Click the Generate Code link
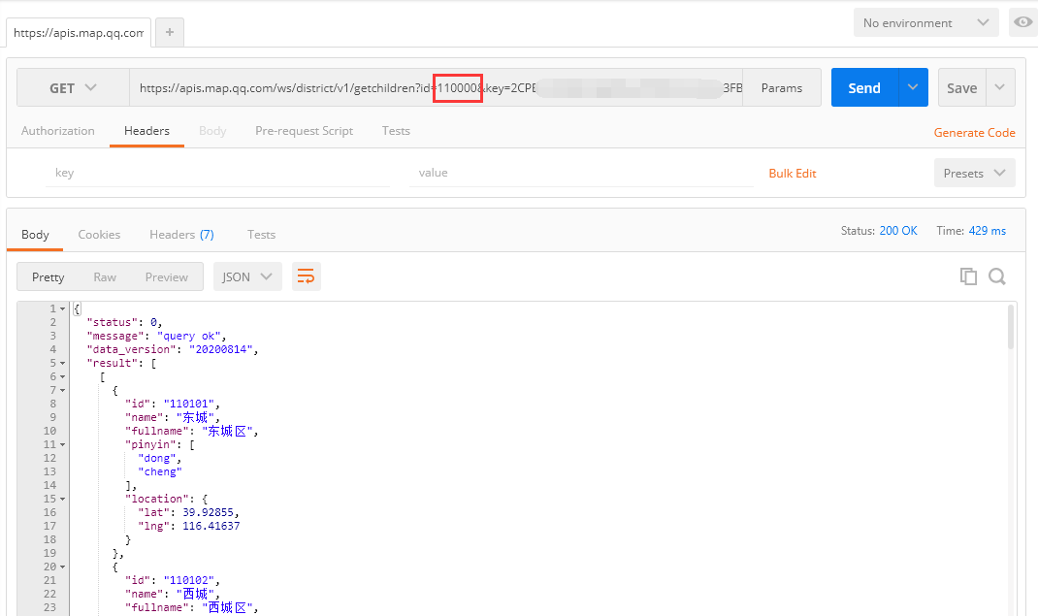1038x616 pixels. click(974, 133)
